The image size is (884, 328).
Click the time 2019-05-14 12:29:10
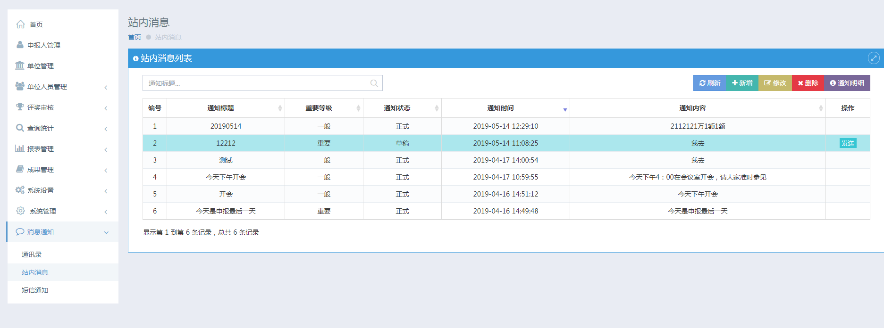tap(505, 126)
